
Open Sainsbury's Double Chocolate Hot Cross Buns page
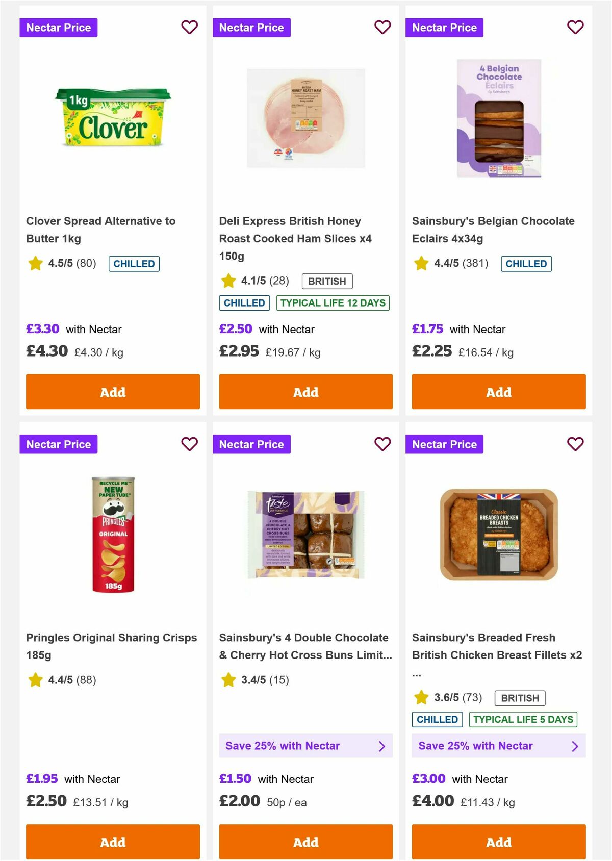tap(304, 646)
